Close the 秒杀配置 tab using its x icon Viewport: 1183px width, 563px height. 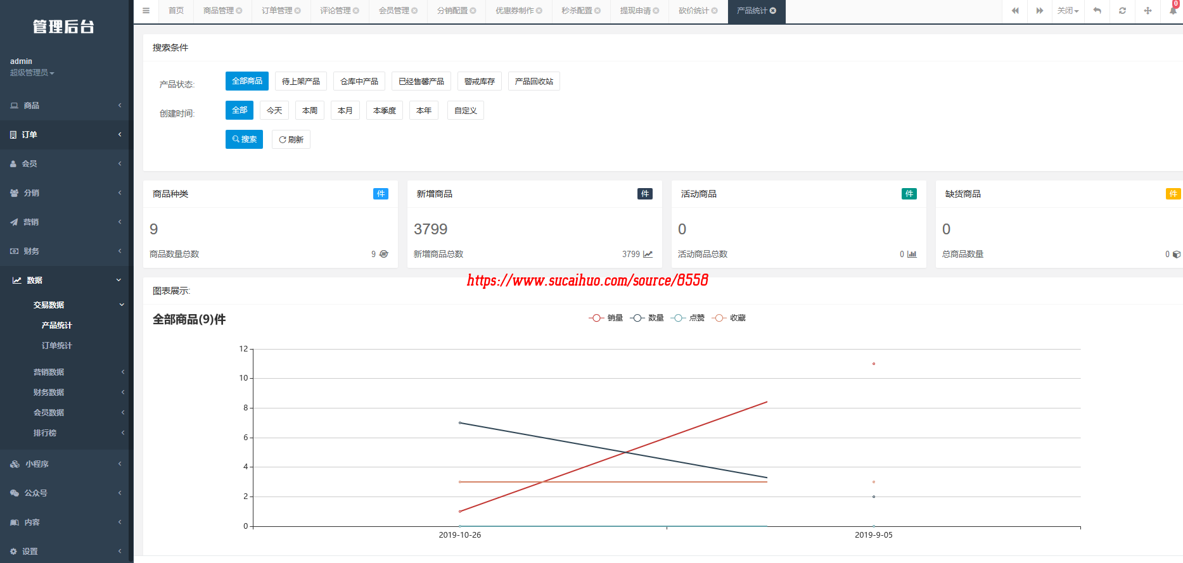[x=598, y=11]
